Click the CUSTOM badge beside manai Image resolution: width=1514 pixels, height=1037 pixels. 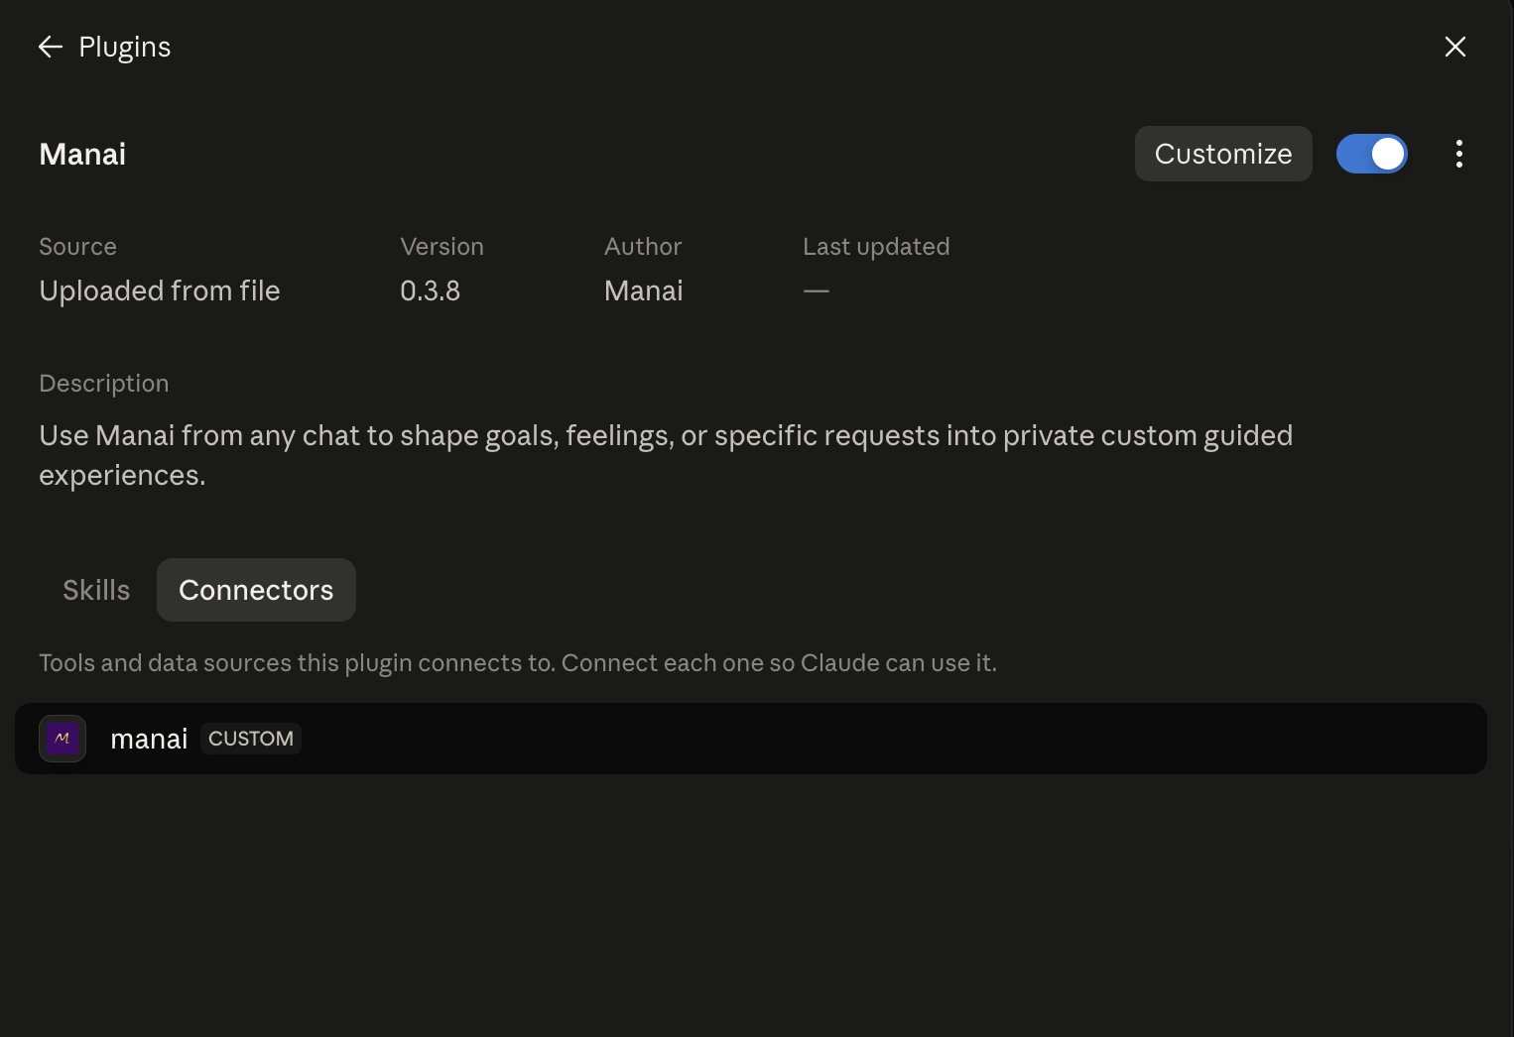point(251,739)
